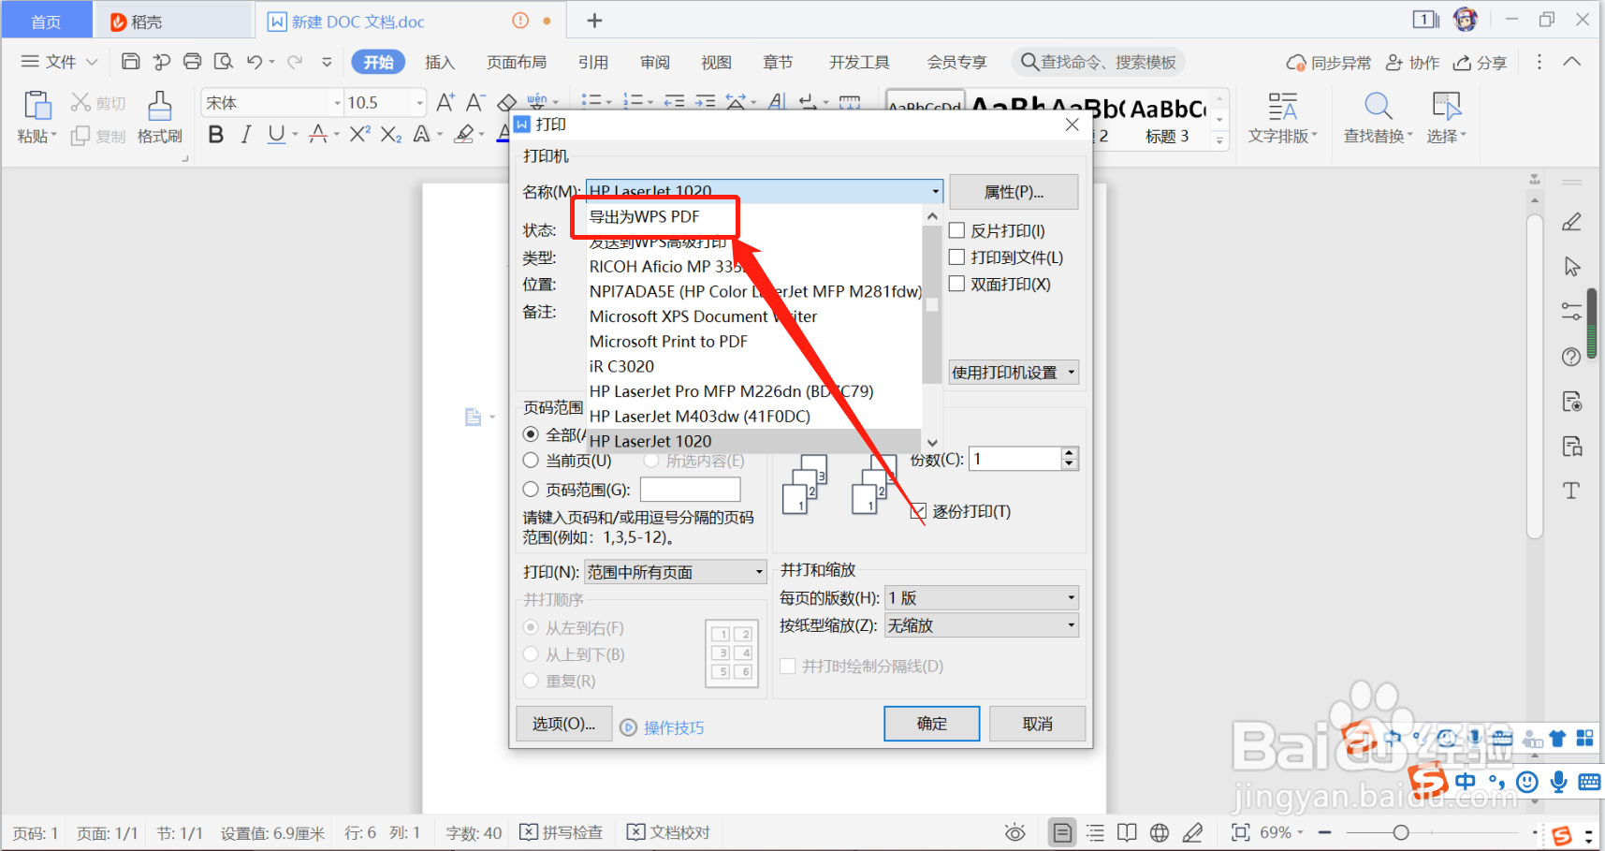
Task: Open the Text Layout (文字排版) tool
Action: point(1282,117)
